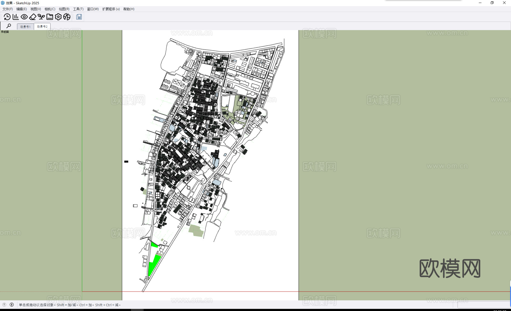The image size is (511, 311).
Task: Switch to scene tab 场景号1
Action: pos(25,27)
